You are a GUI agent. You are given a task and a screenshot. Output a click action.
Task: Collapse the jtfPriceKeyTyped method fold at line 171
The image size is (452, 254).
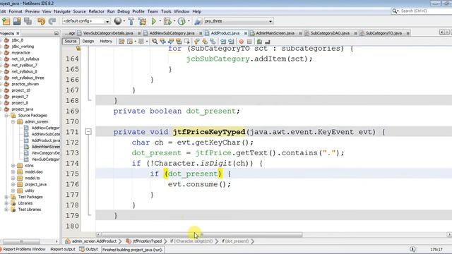pos(88,132)
